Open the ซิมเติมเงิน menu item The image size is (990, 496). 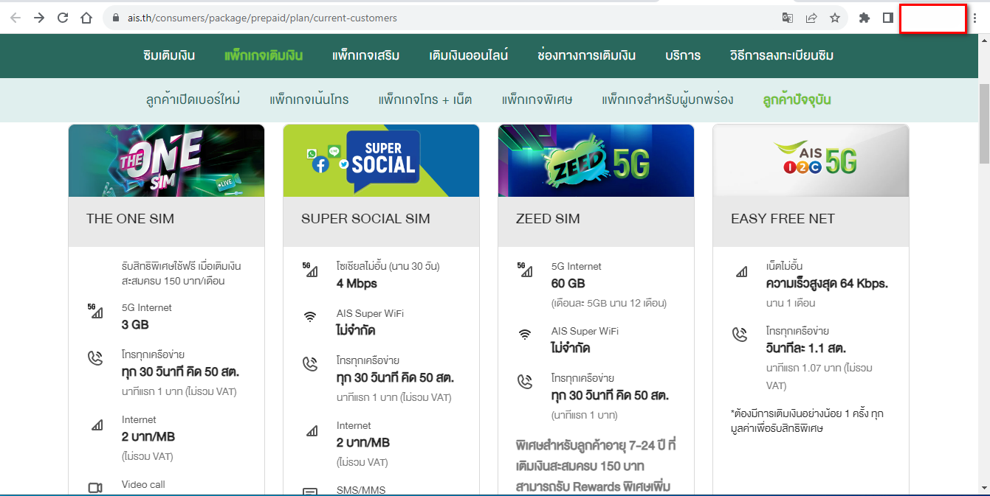pos(169,55)
